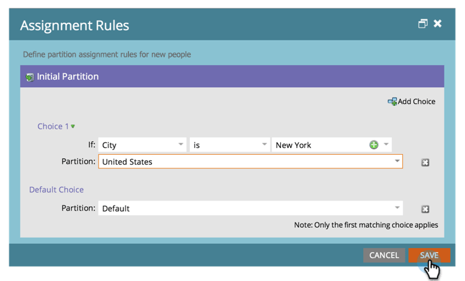Restore the Assignment Rules dialog window size
The image size is (465, 281).
(x=423, y=24)
